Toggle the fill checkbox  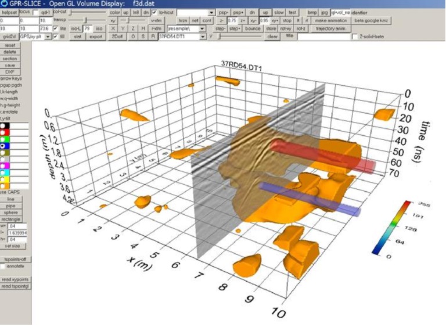(x=56, y=37)
